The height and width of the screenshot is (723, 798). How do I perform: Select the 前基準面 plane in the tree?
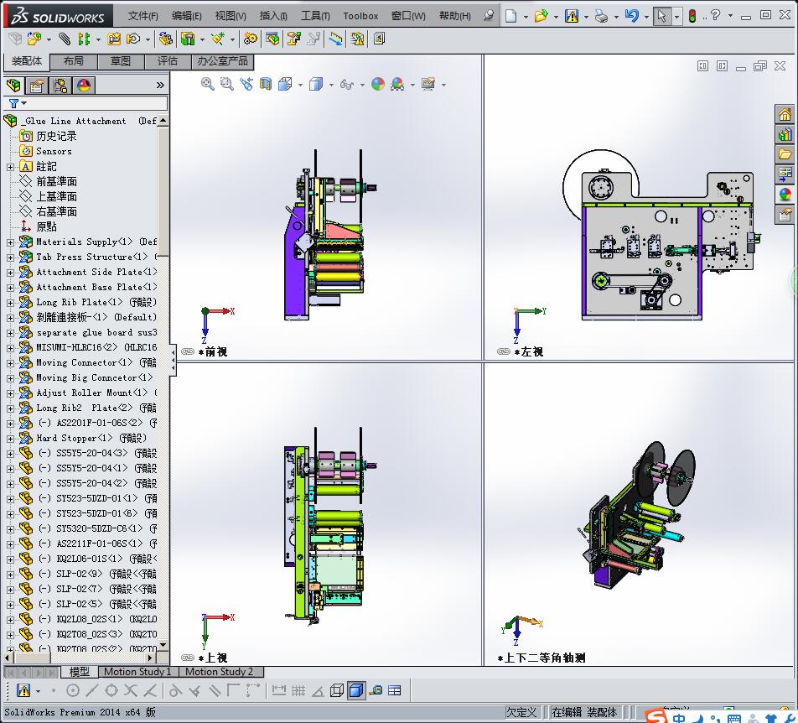coord(56,182)
